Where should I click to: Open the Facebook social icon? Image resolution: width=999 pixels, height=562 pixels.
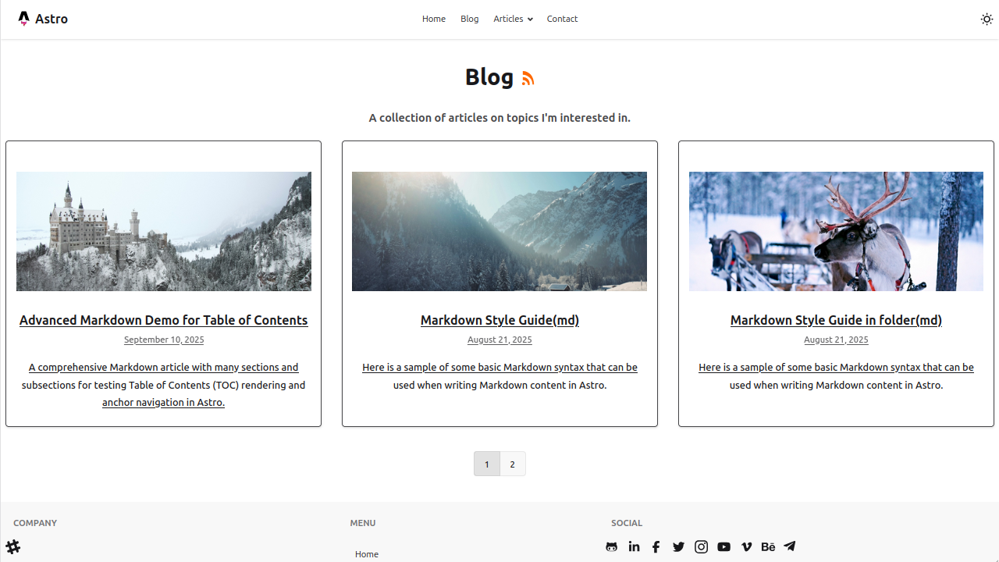[x=656, y=546]
